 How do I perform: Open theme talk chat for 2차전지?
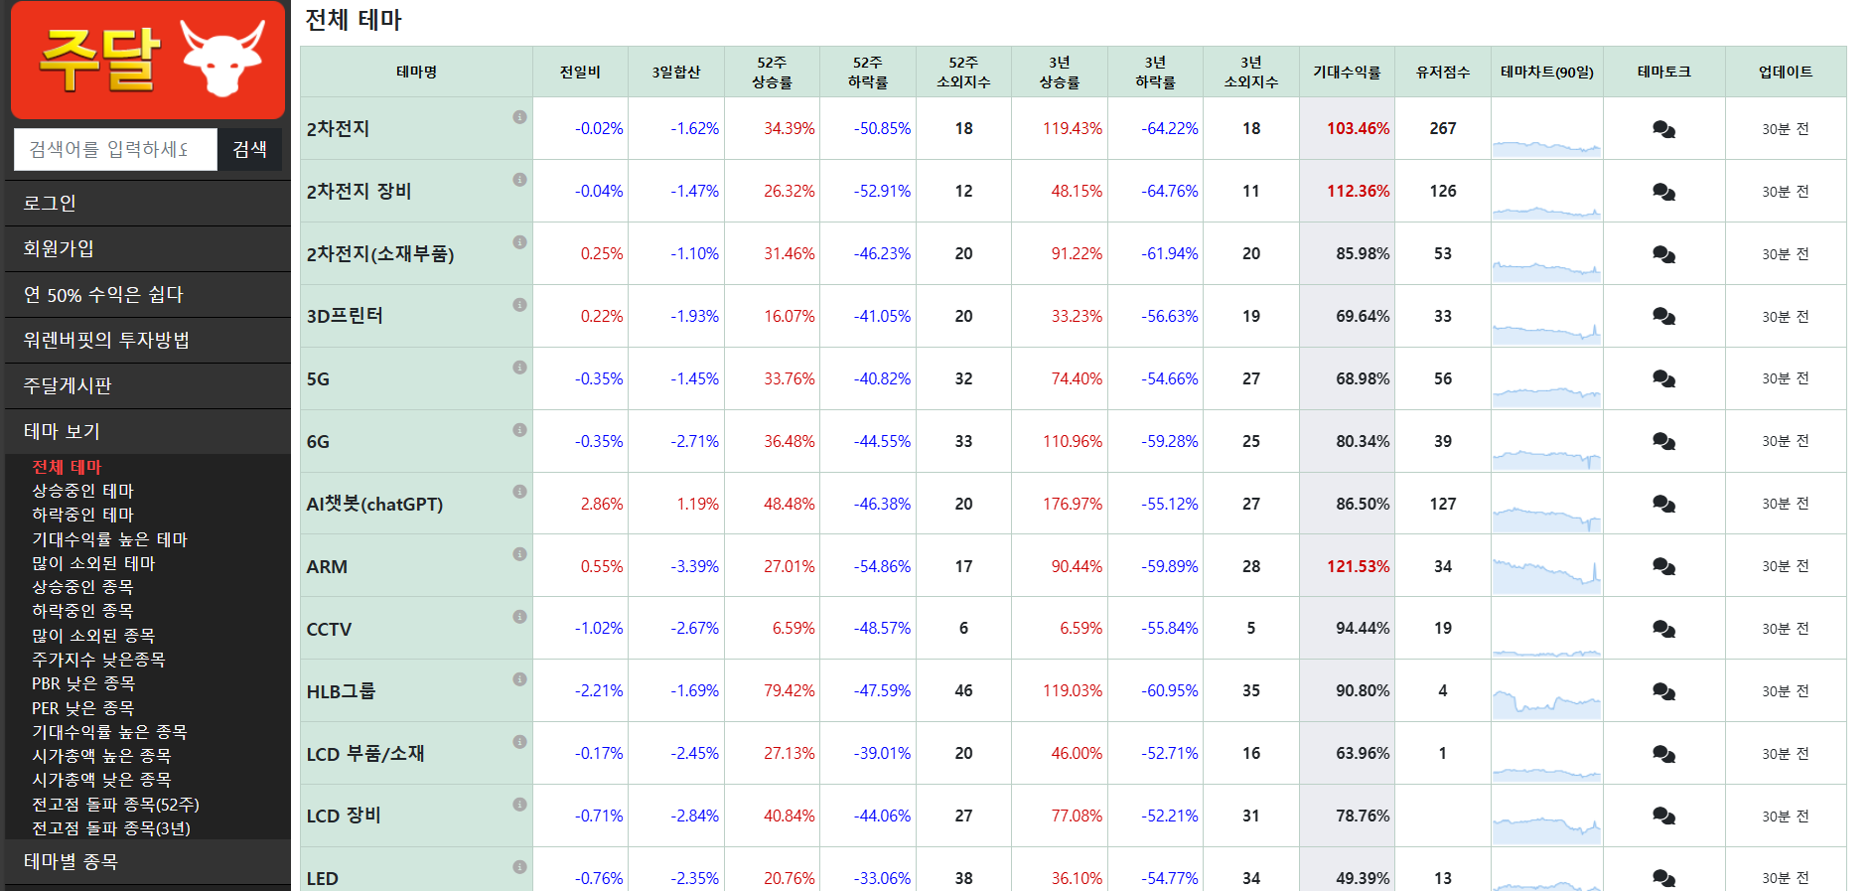click(1663, 129)
